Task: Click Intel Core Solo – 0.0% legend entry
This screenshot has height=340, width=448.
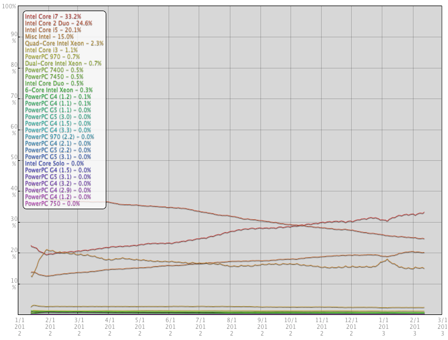Action: coord(55,164)
